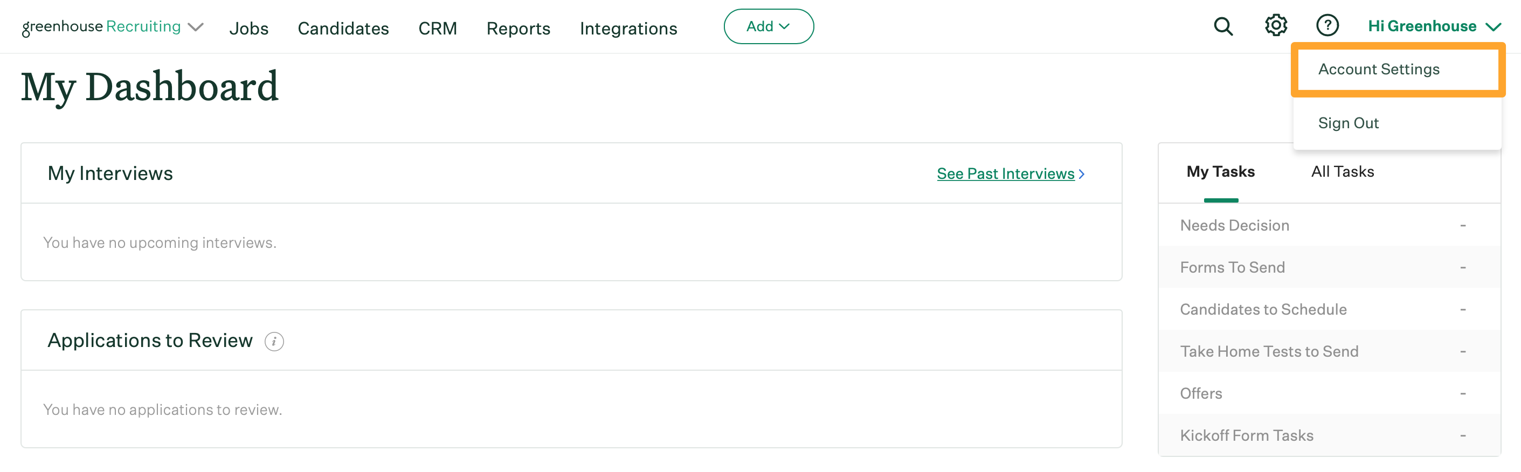Open the Add dropdown button

pos(768,26)
